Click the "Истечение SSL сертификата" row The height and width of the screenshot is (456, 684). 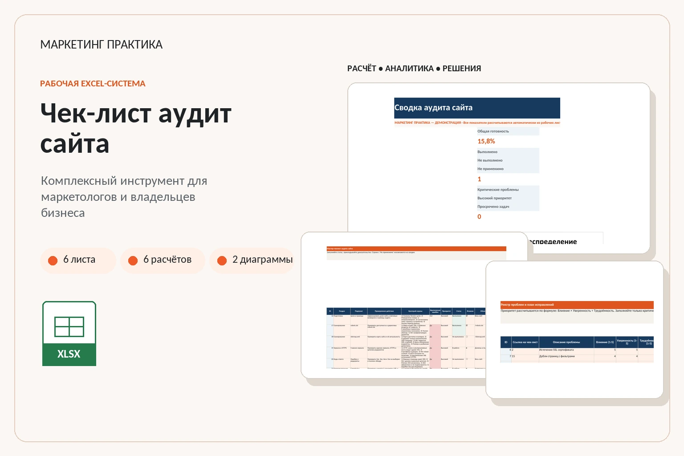[577, 350]
